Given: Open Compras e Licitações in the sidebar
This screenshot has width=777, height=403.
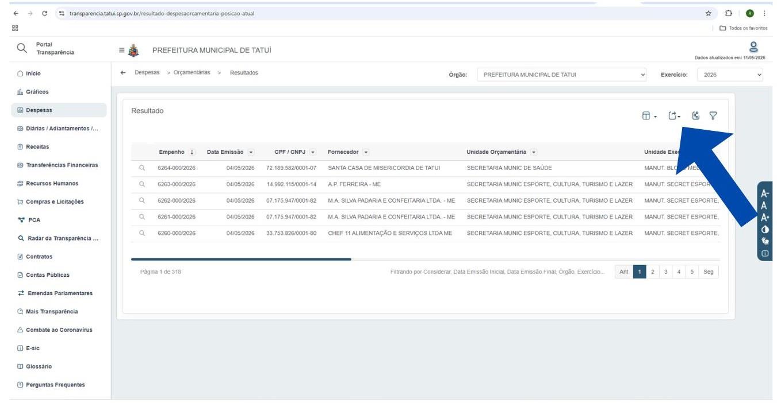Looking at the screenshot, I should tap(58, 201).
